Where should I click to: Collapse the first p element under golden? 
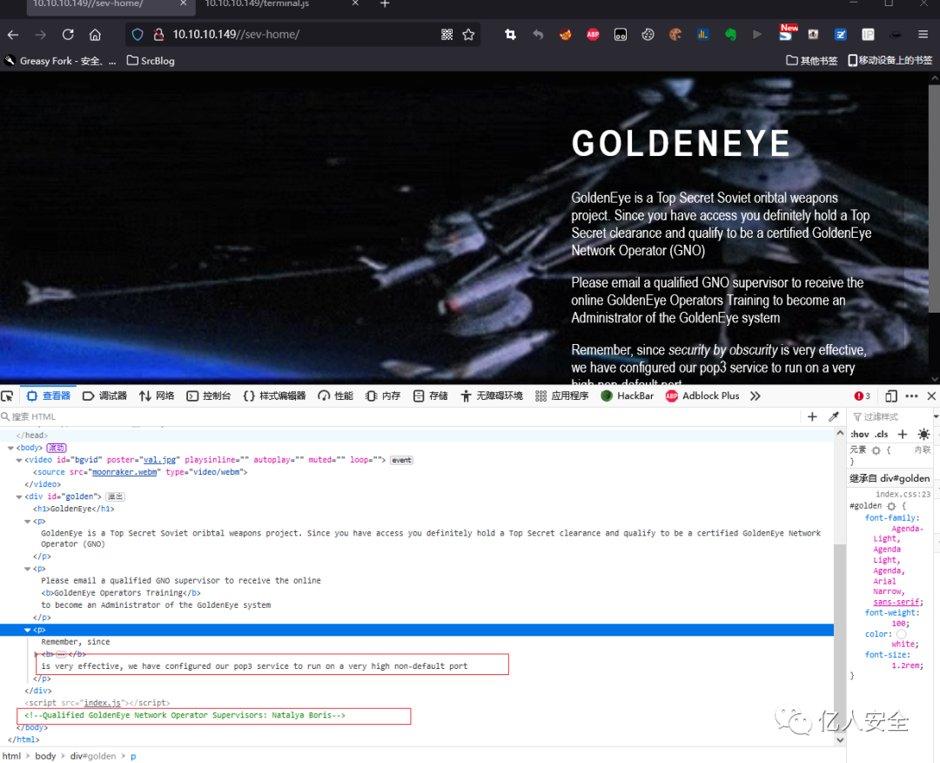27,521
